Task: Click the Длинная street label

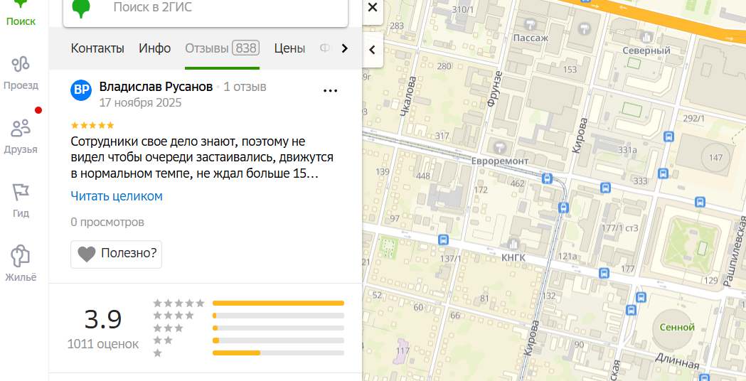Action: (677, 362)
